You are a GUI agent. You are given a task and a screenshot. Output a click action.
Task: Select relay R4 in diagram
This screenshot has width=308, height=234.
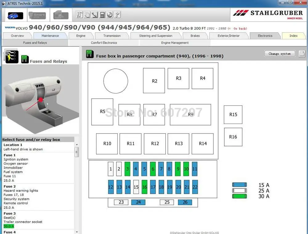coord(203,78)
